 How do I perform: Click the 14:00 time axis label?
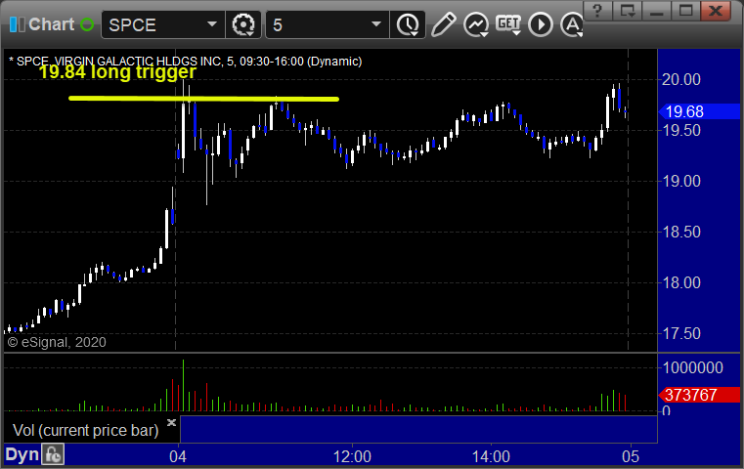[491, 456]
